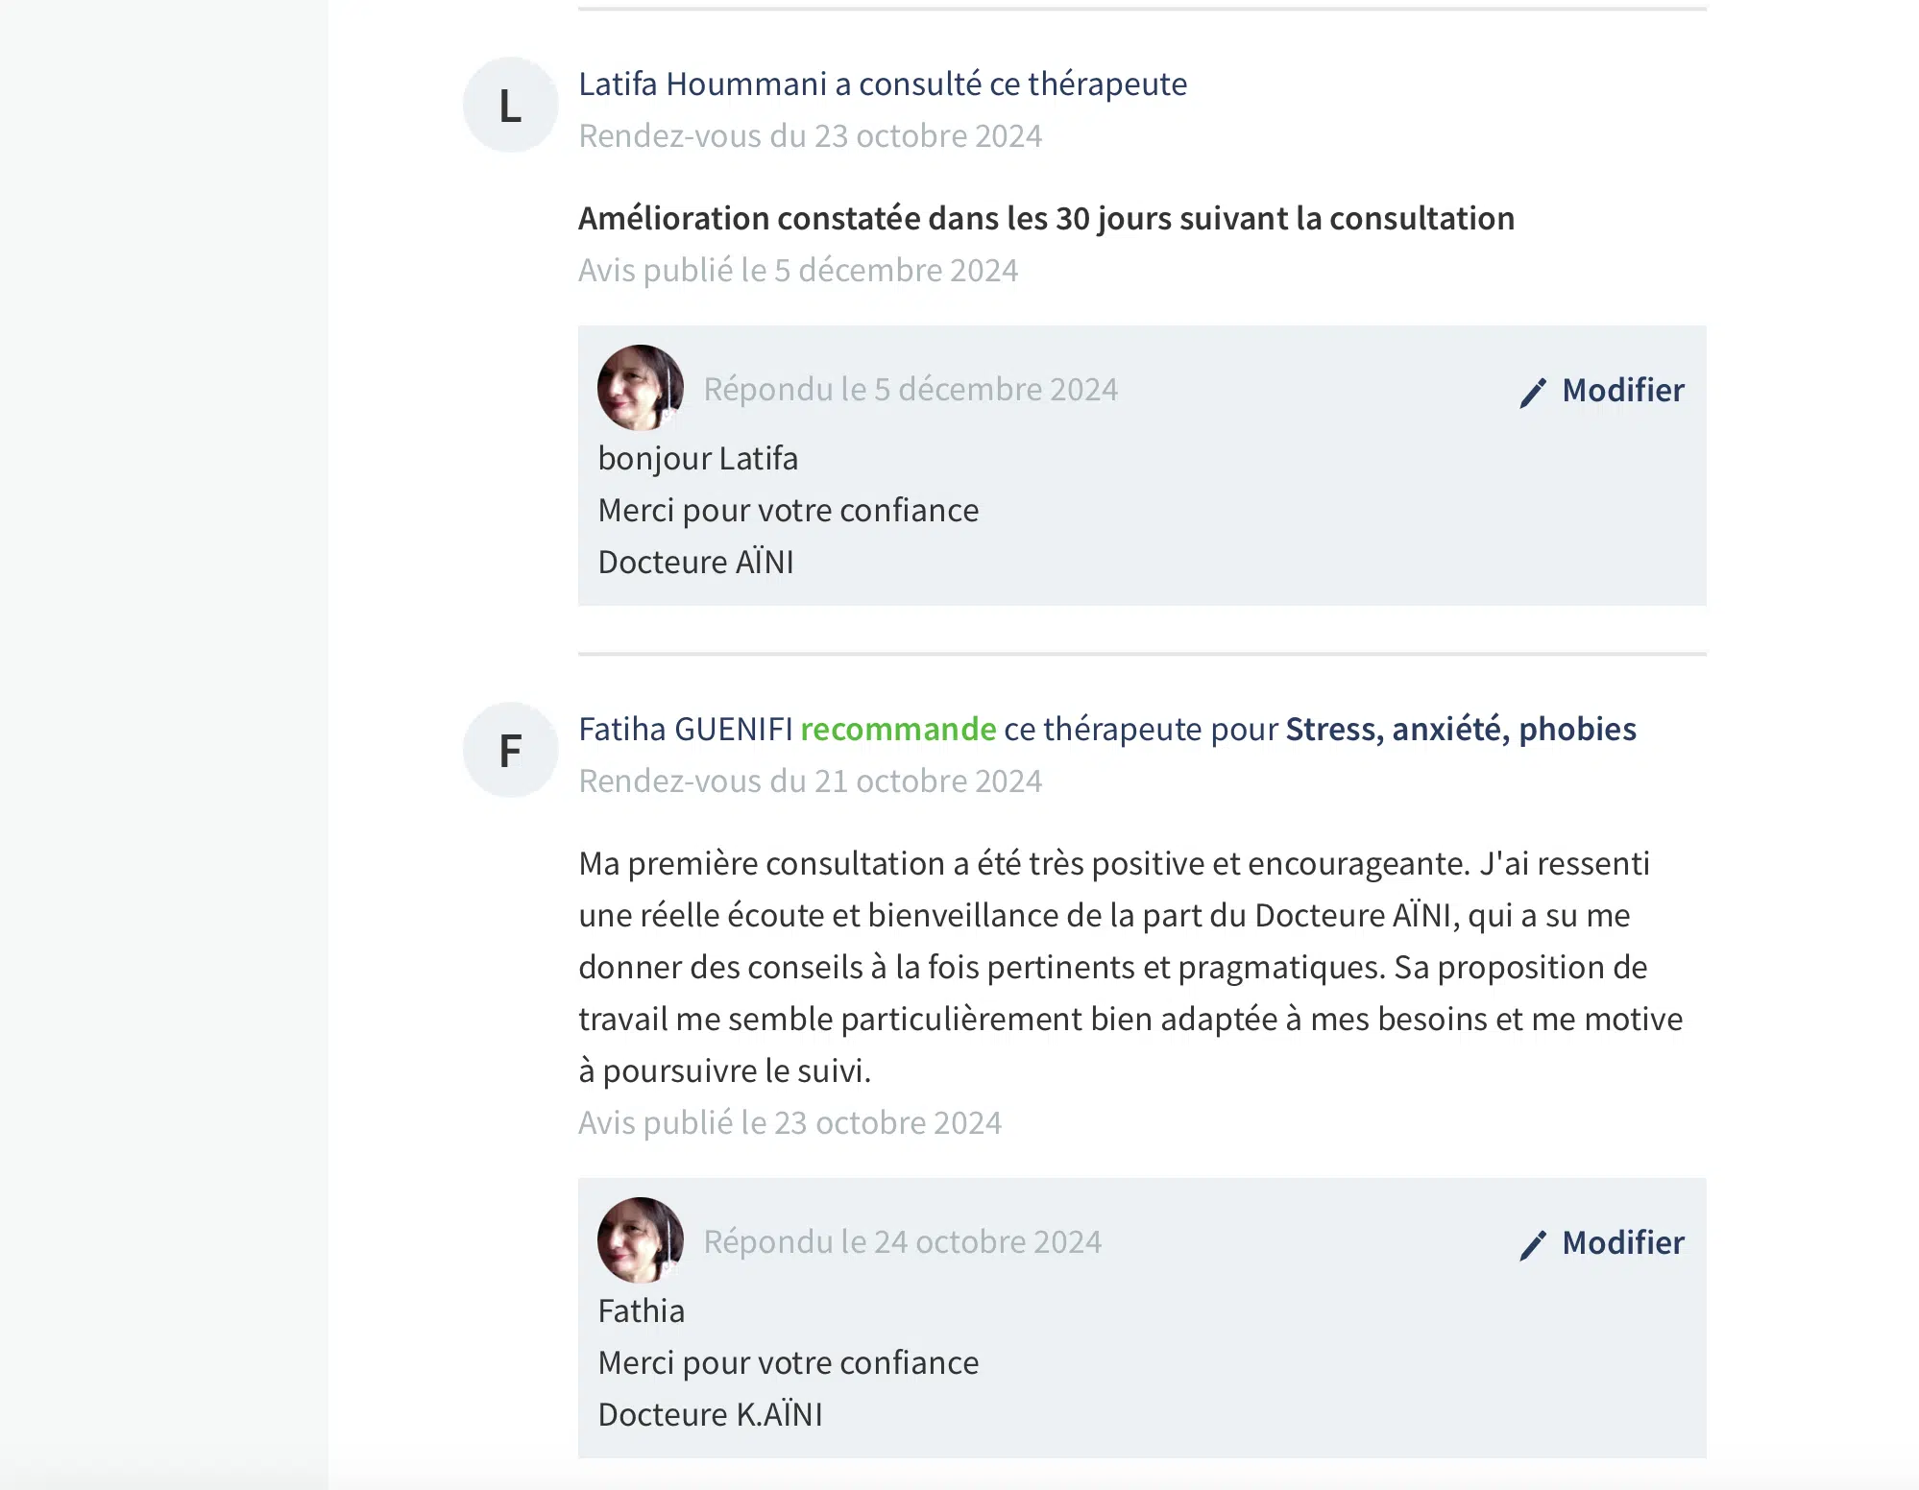Click the "Répondu le 24 octobre 2024" timestamp
Screen dimensions: 1919x1490
(902, 1242)
